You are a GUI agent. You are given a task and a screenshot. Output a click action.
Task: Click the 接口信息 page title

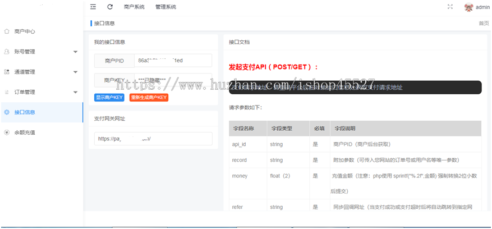coord(104,23)
